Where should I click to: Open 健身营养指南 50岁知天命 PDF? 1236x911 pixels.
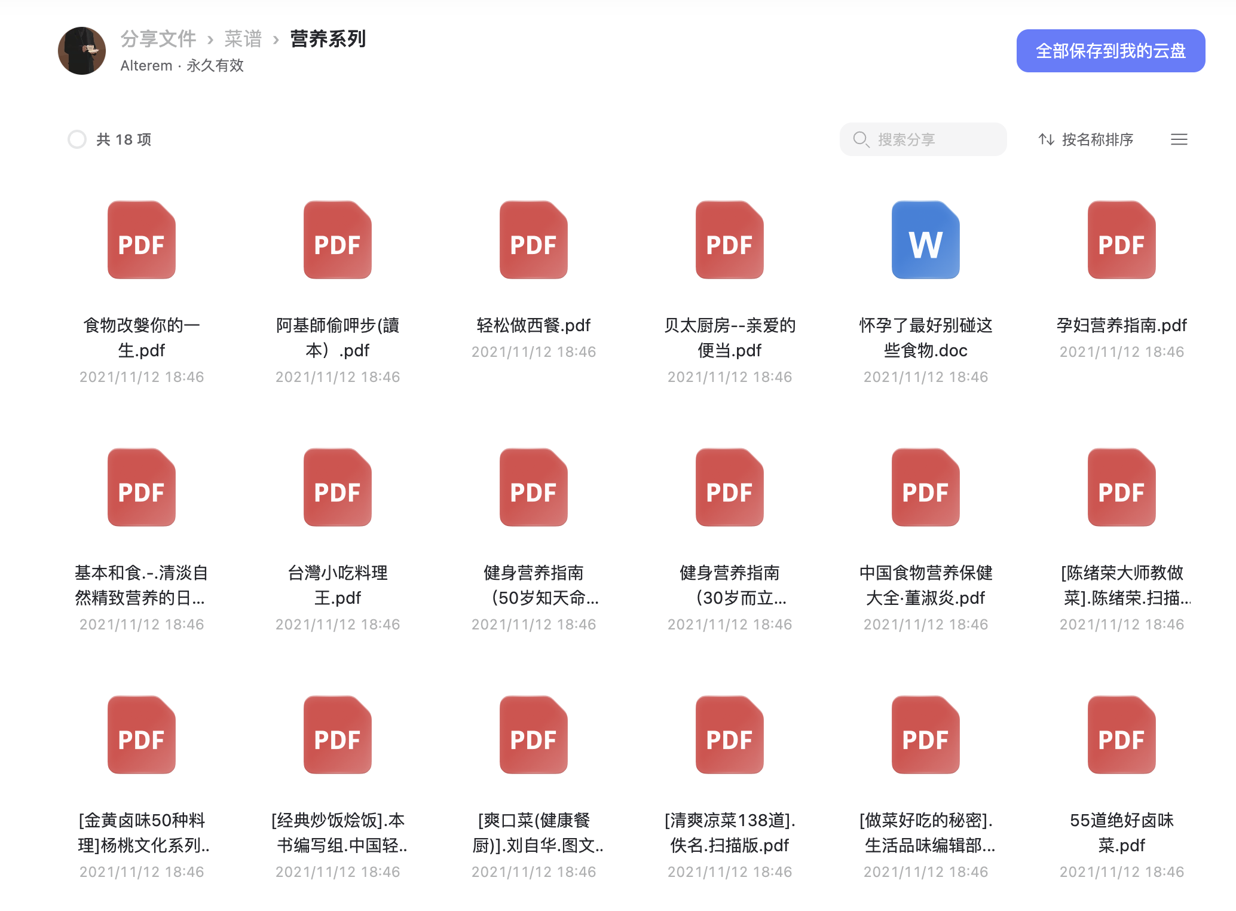click(x=533, y=487)
